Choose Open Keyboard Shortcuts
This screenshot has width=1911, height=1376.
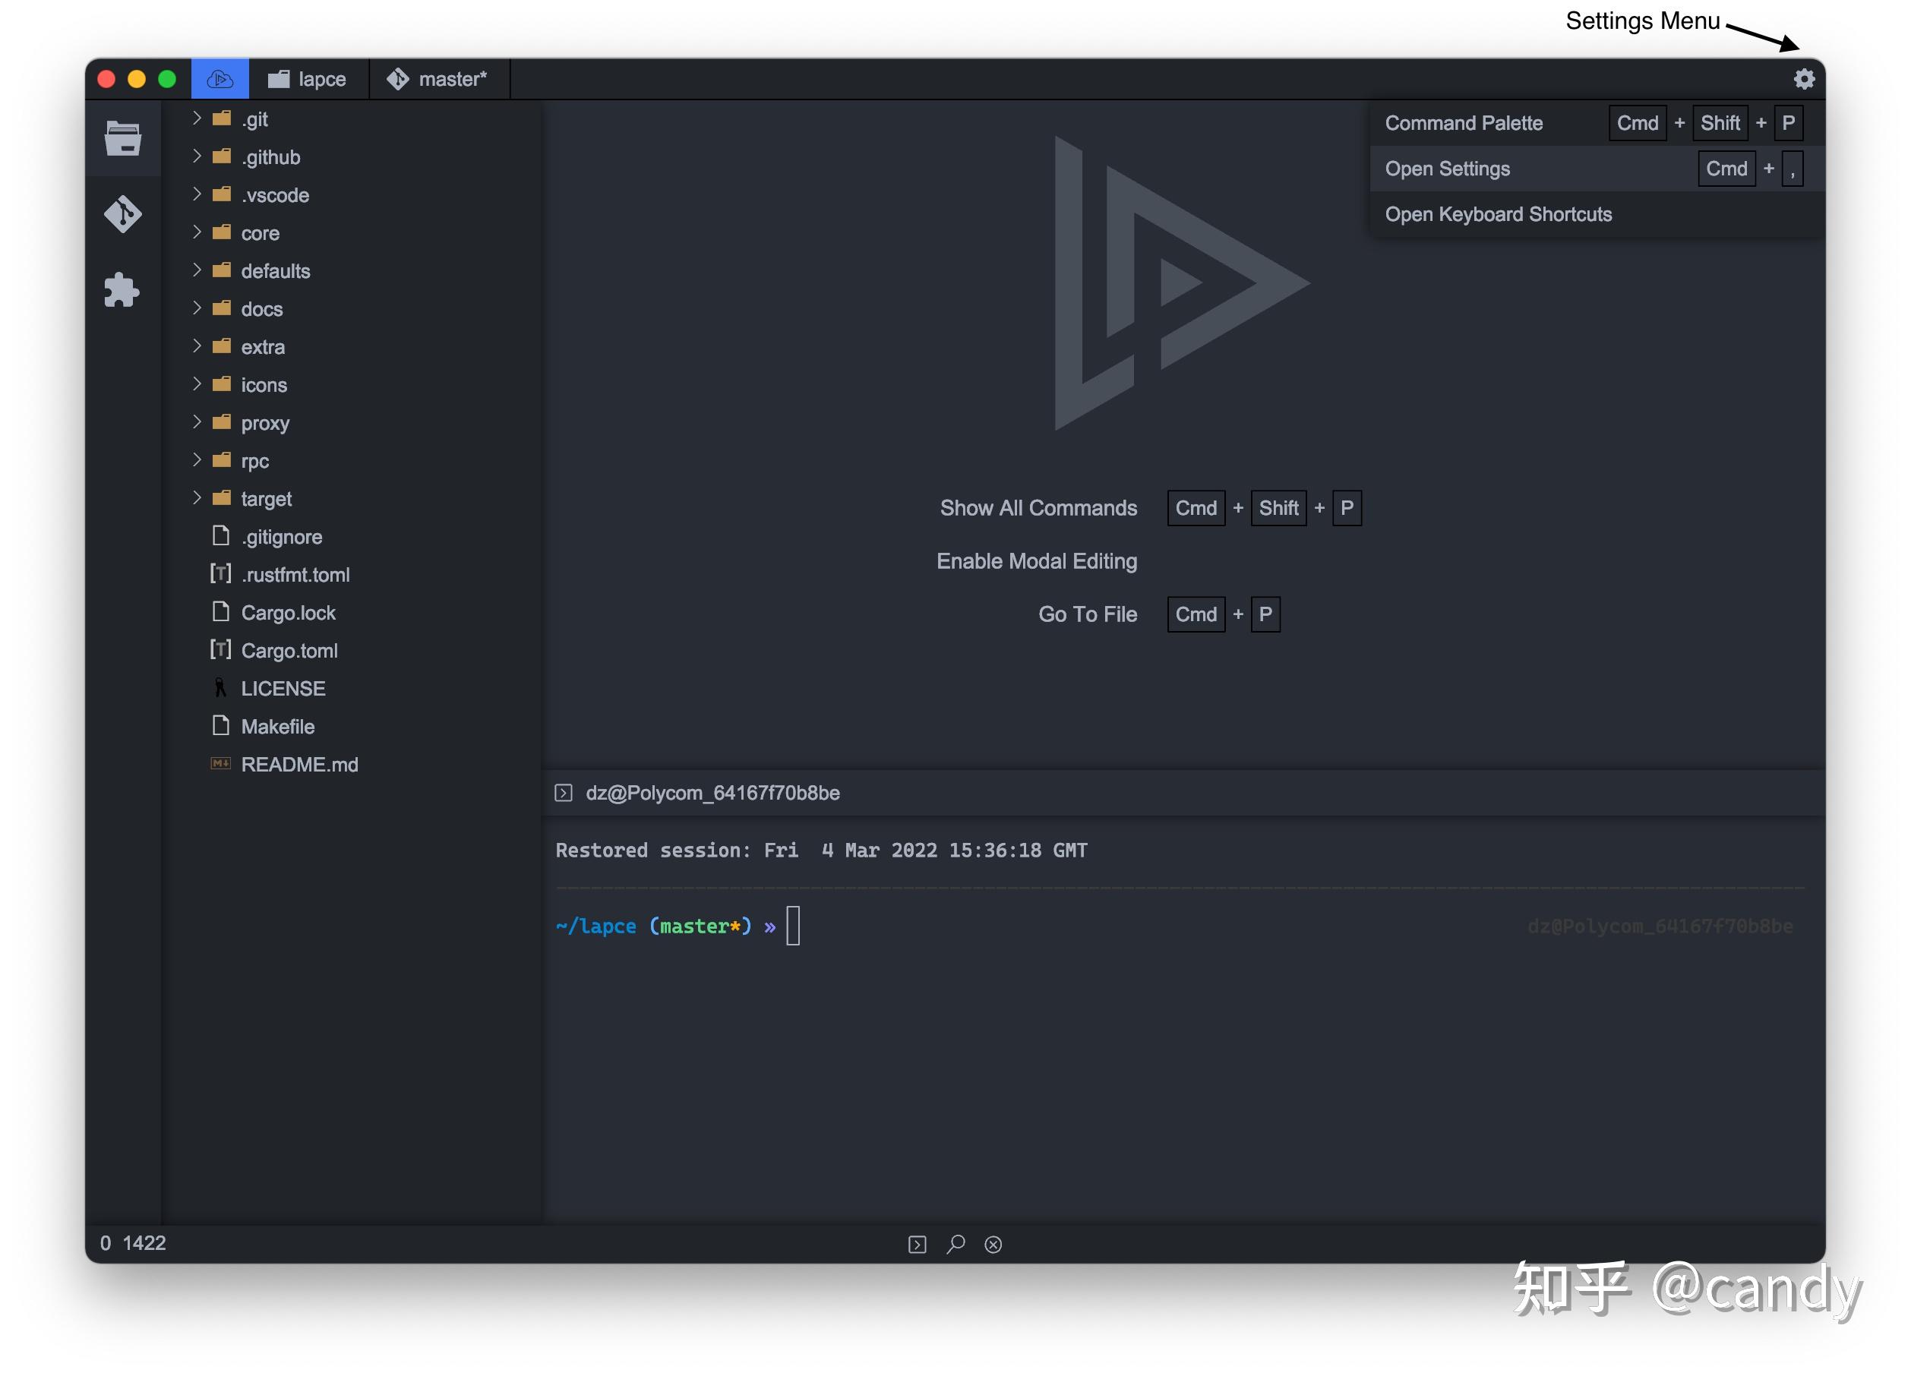pos(1497,214)
